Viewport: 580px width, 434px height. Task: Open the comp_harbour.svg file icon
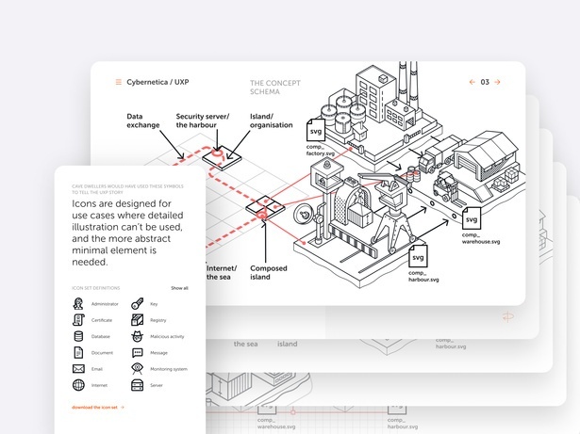click(419, 255)
